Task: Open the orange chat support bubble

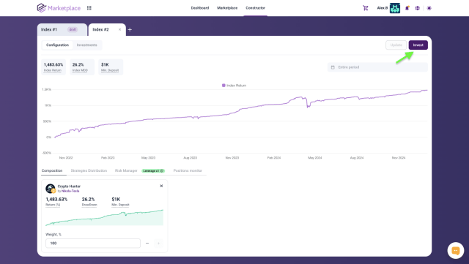Action: click(456, 251)
